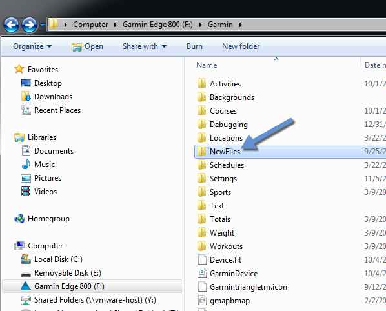Image resolution: width=386 pixels, height=311 pixels.
Task: Select the folder name 'NewFiles'
Action: coord(225,152)
